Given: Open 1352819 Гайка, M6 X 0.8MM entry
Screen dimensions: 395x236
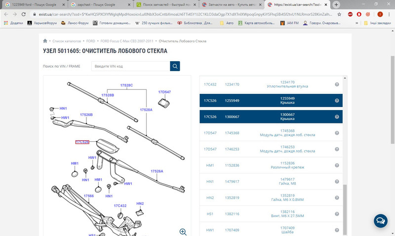Looking at the screenshot, I should pyautogui.click(x=287, y=197).
